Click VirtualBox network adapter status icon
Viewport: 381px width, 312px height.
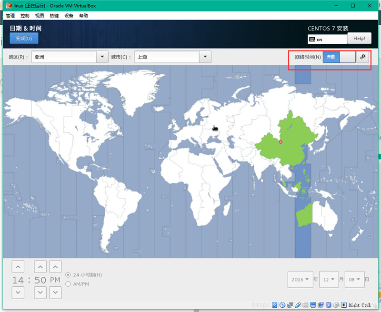point(290,305)
